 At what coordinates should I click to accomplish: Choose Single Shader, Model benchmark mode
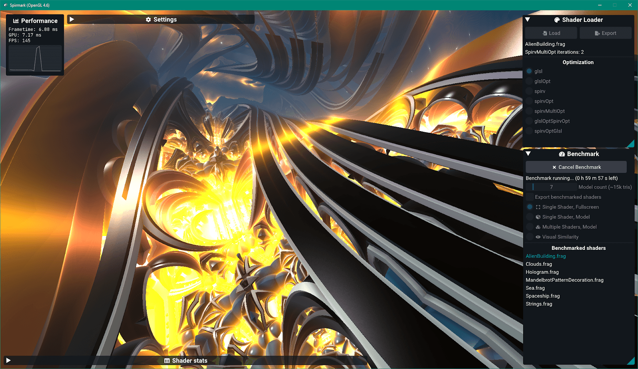[530, 217]
